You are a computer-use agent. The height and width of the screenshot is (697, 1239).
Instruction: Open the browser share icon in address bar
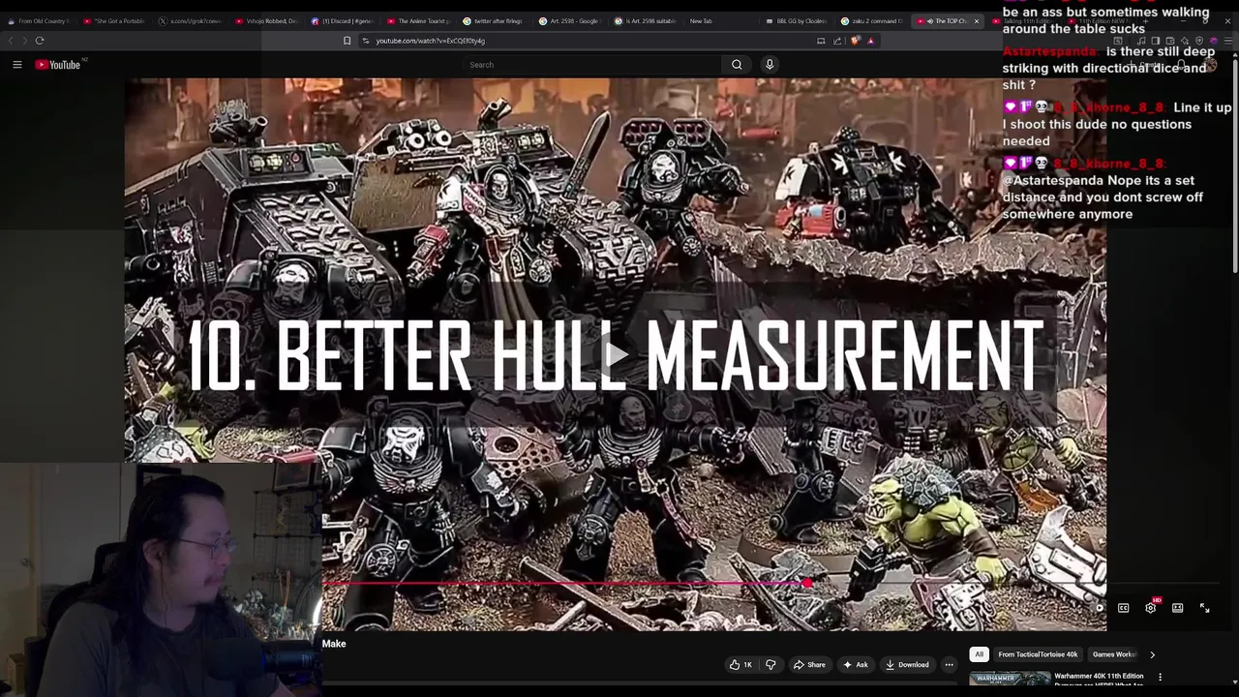coord(837,41)
